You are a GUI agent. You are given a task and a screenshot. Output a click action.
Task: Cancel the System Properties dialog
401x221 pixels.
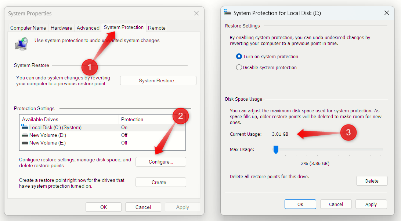click(x=143, y=207)
